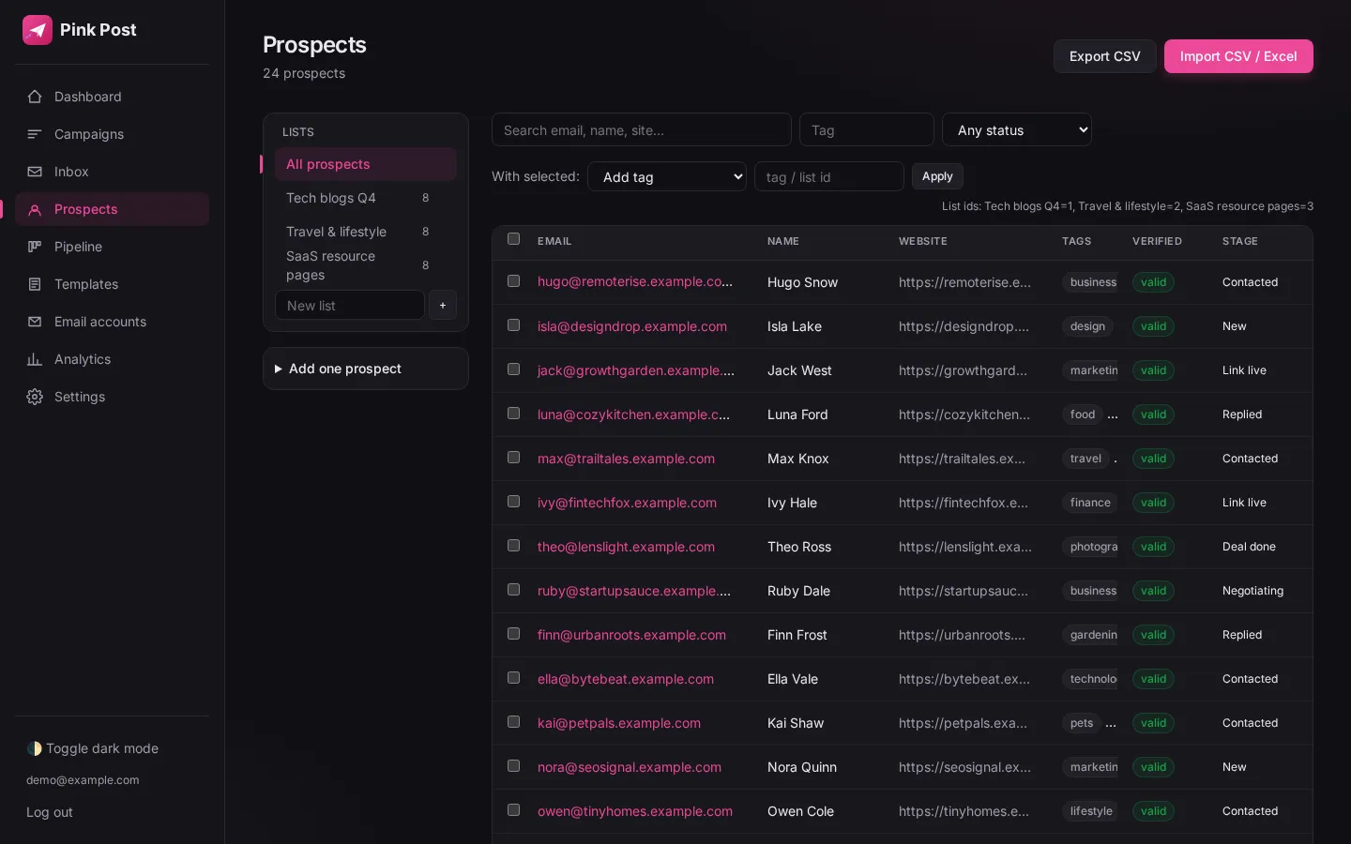Open the isla@designdrop.example.com link
The image size is (1351, 844).
632,326
